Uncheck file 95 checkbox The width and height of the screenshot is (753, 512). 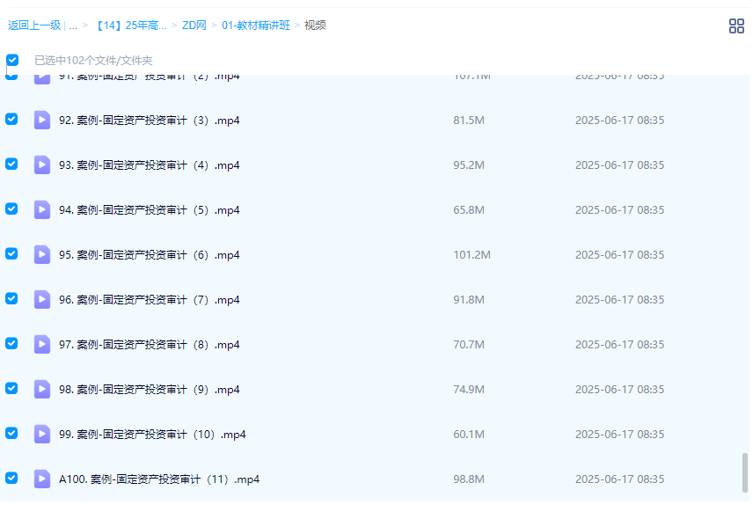point(11,253)
